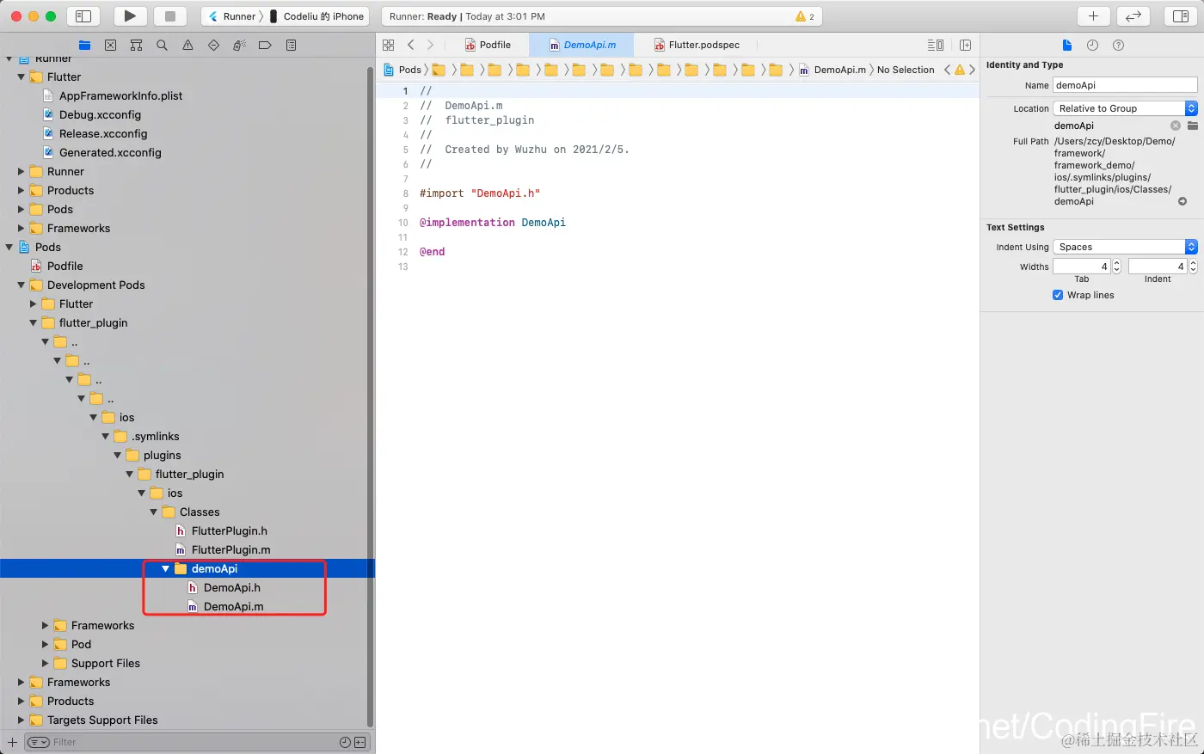Add editor on right
This screenshot has width=1204, height=754.
coord(965,45)
